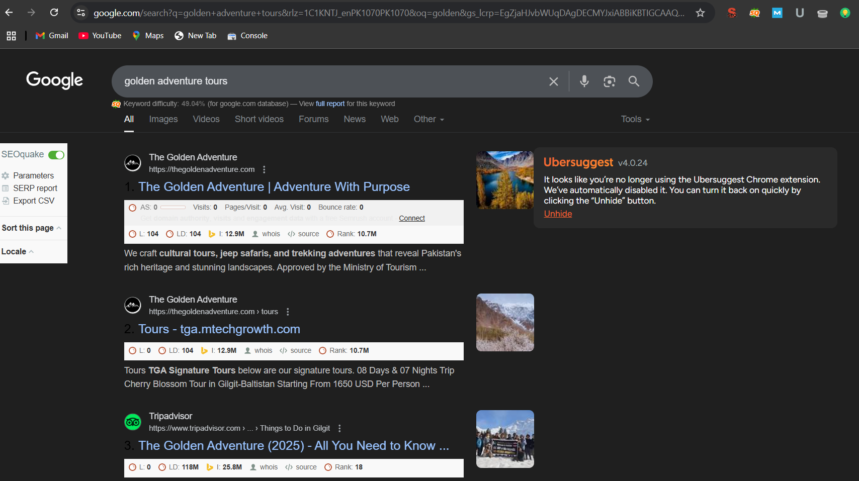Expand the Sort this page section
This screenshot has width=859, height=481.
(32, 228)
